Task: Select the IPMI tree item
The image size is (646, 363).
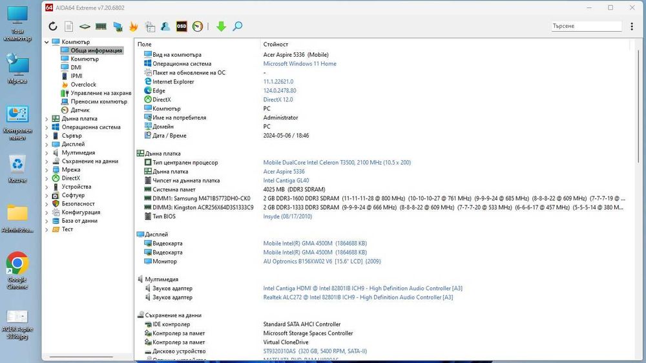Action: click(x=77, y=76)
